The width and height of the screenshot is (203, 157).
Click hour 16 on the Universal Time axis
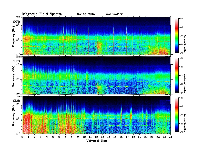tap(121, 137)
